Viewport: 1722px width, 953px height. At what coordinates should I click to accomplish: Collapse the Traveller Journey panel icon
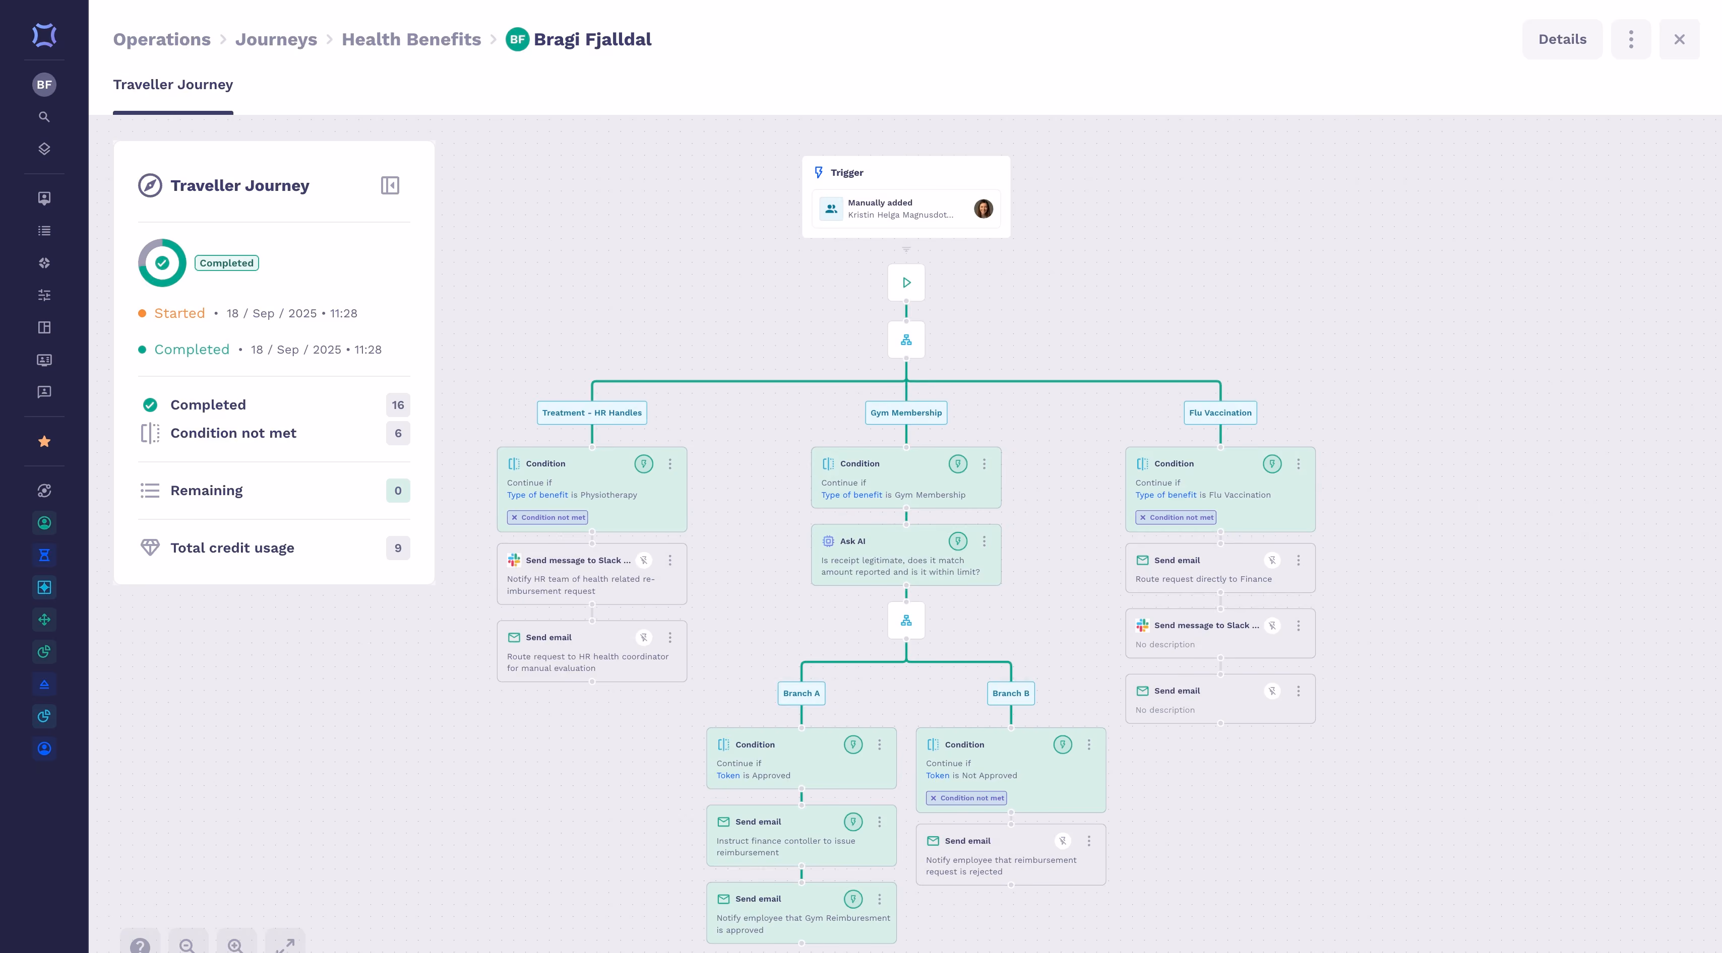[x=390, y=185]
